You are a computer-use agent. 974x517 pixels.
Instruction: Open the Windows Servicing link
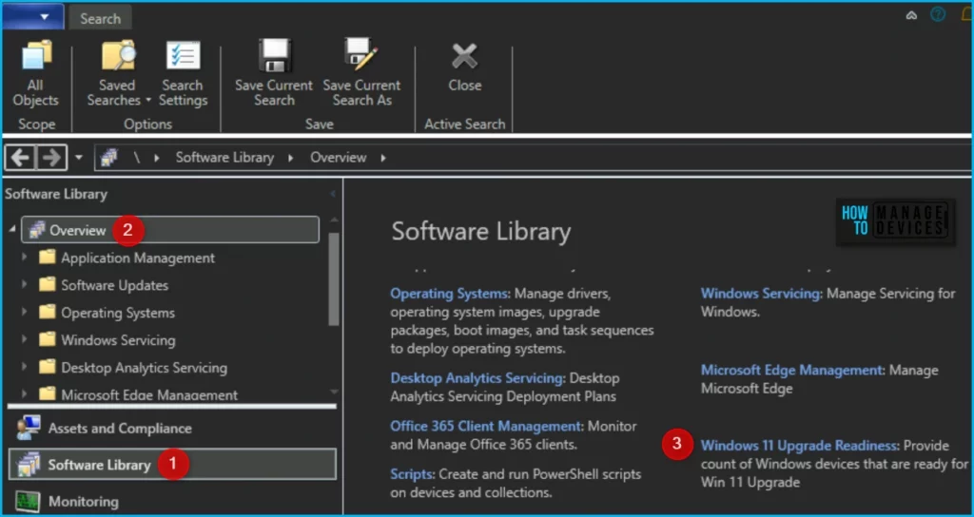tap(761, 293)
